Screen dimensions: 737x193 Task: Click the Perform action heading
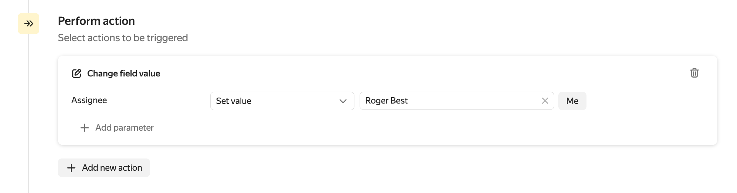click(96, 21)
